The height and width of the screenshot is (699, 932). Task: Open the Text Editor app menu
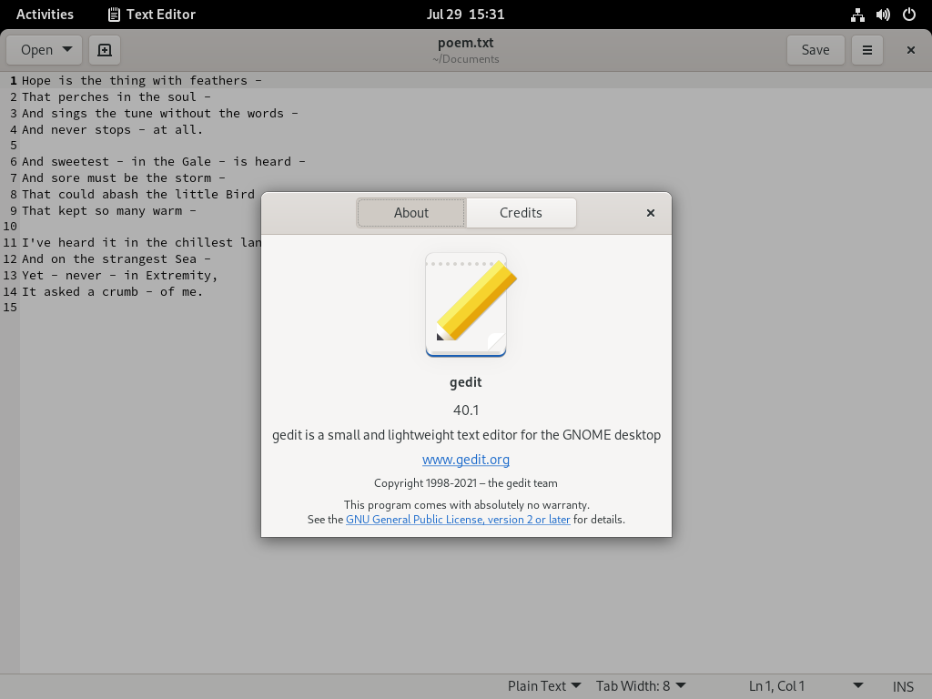click(x=152, y=15)
